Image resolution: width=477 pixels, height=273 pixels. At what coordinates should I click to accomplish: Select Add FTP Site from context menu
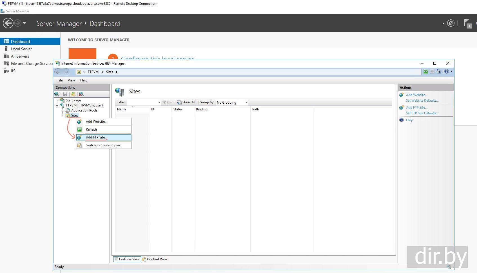coord(97,137)
